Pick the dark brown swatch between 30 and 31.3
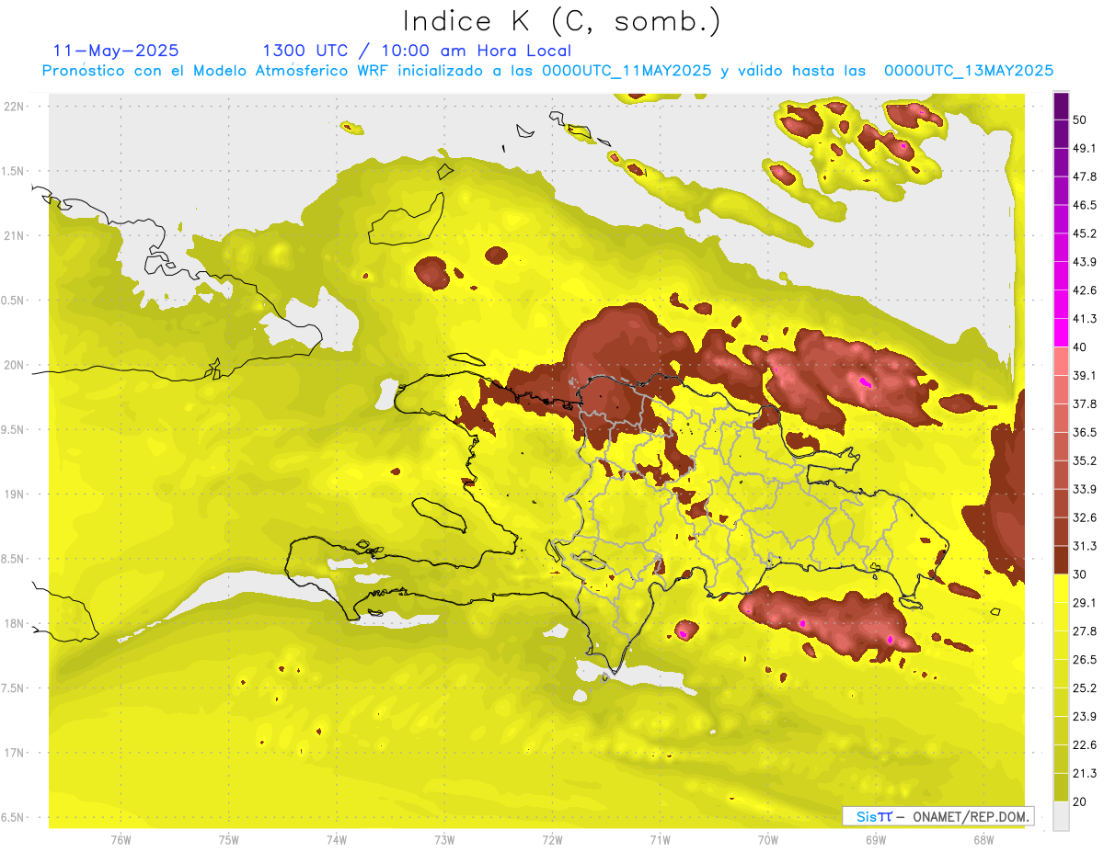 (1061, 560)
